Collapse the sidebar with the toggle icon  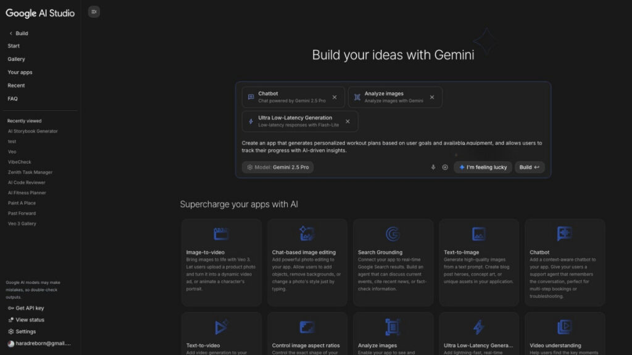pyautogui.click(x=94, y=12)
